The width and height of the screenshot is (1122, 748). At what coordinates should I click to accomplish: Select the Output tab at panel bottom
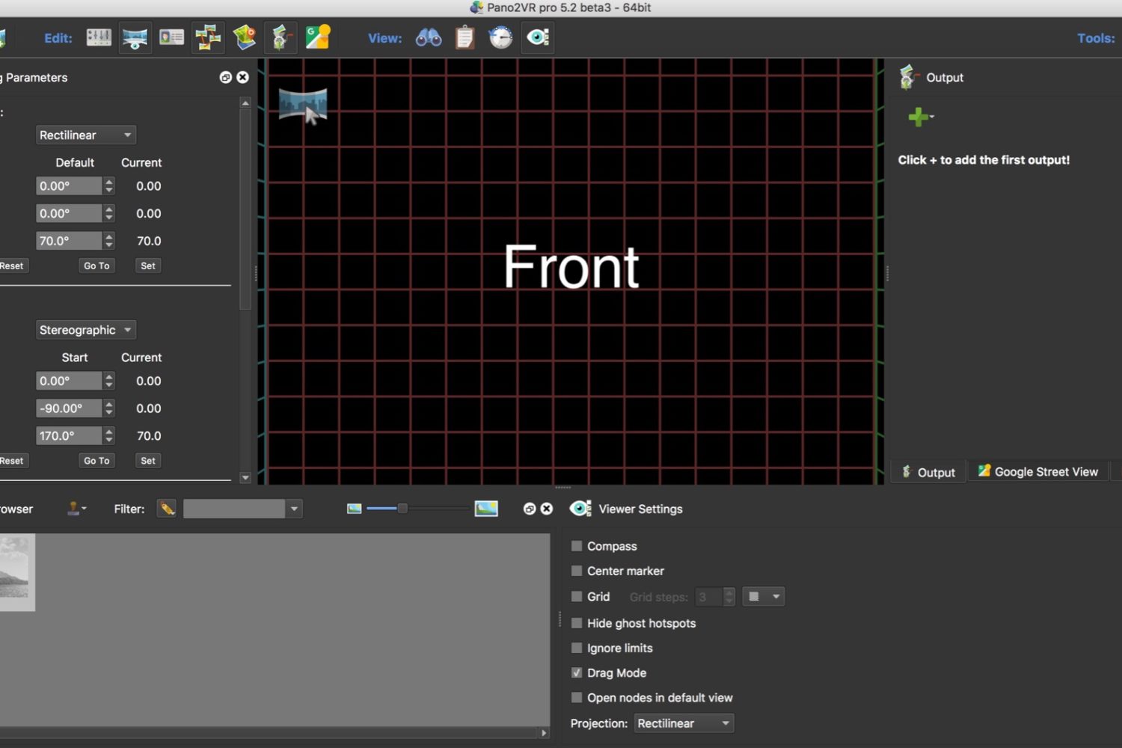click(x=928, y=472)
